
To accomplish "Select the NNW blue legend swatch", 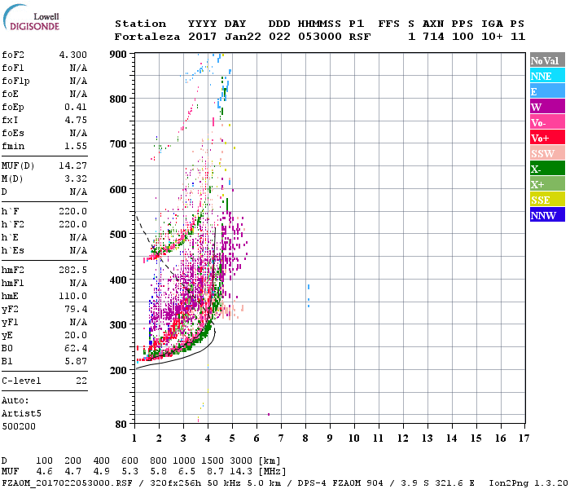I will 547,214.
